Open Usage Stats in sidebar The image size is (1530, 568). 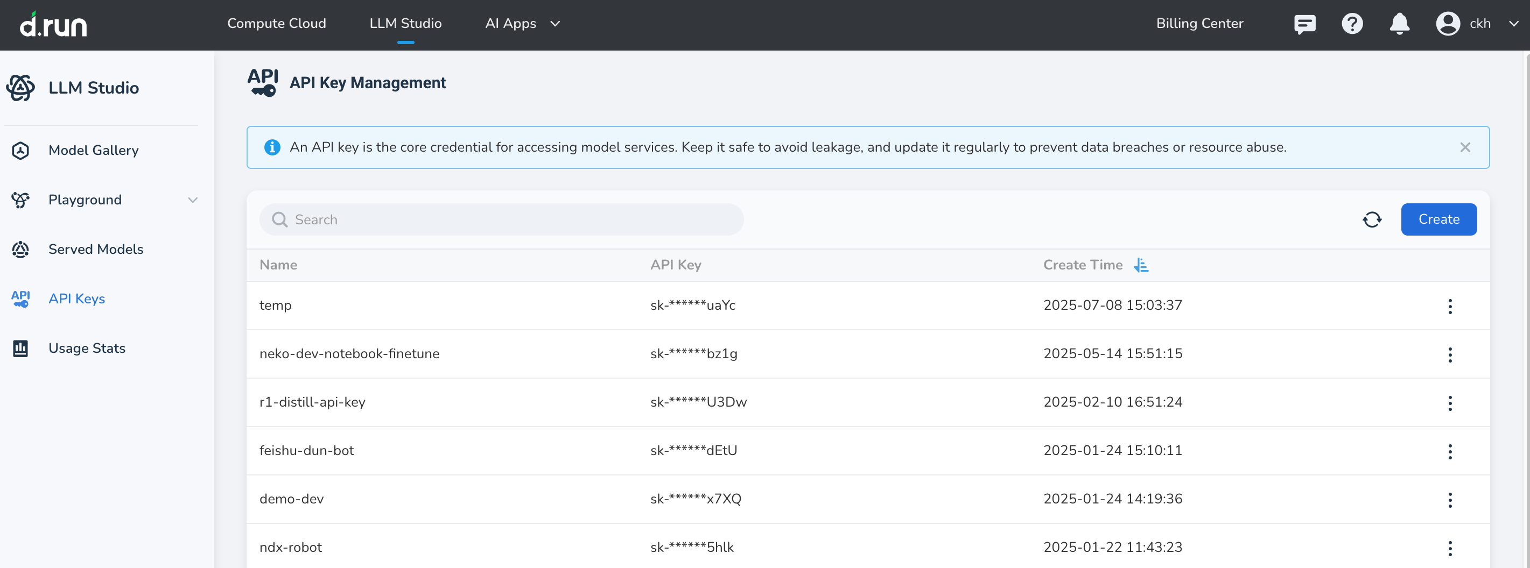click(87, 349)
